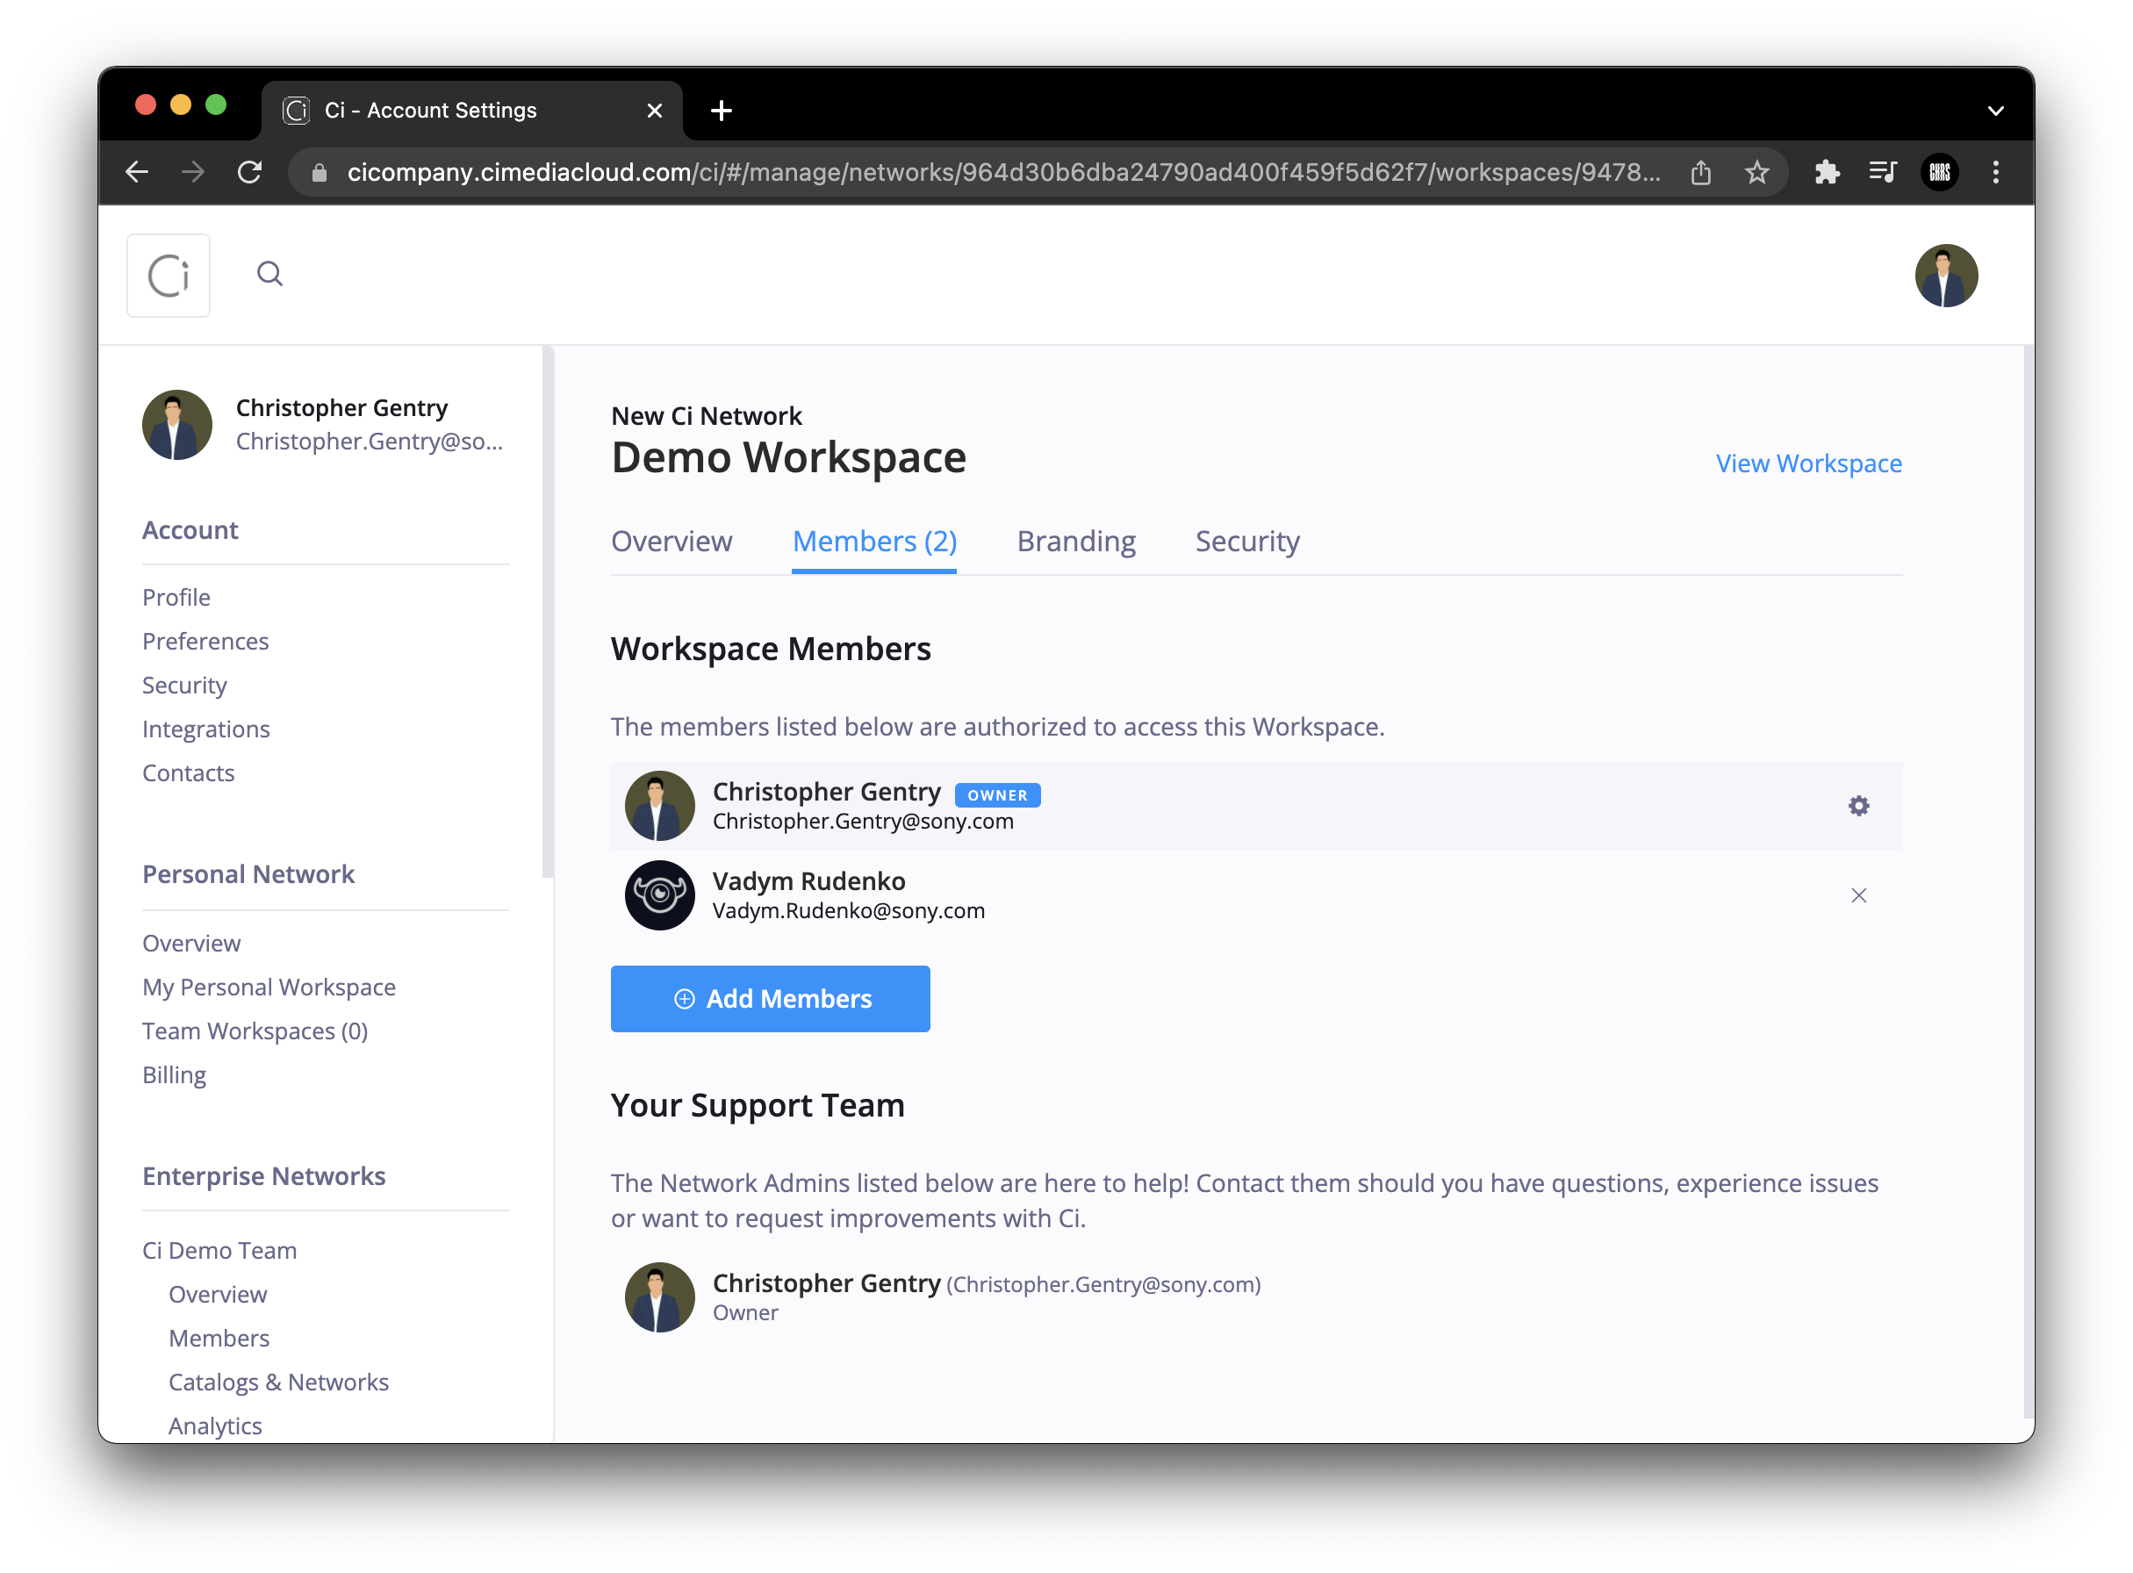Open Personal Network Overview link
The width and height of the screenshot is (2133, 1573).
click(191, 944)
